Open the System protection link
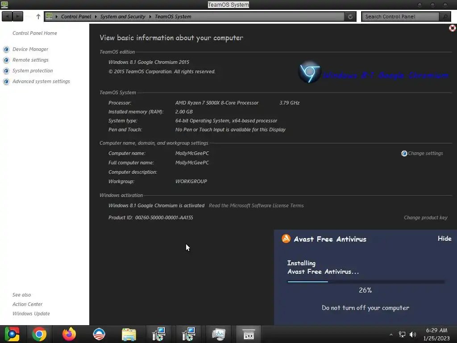The image size is (457, 343). [x=33, y=71]
